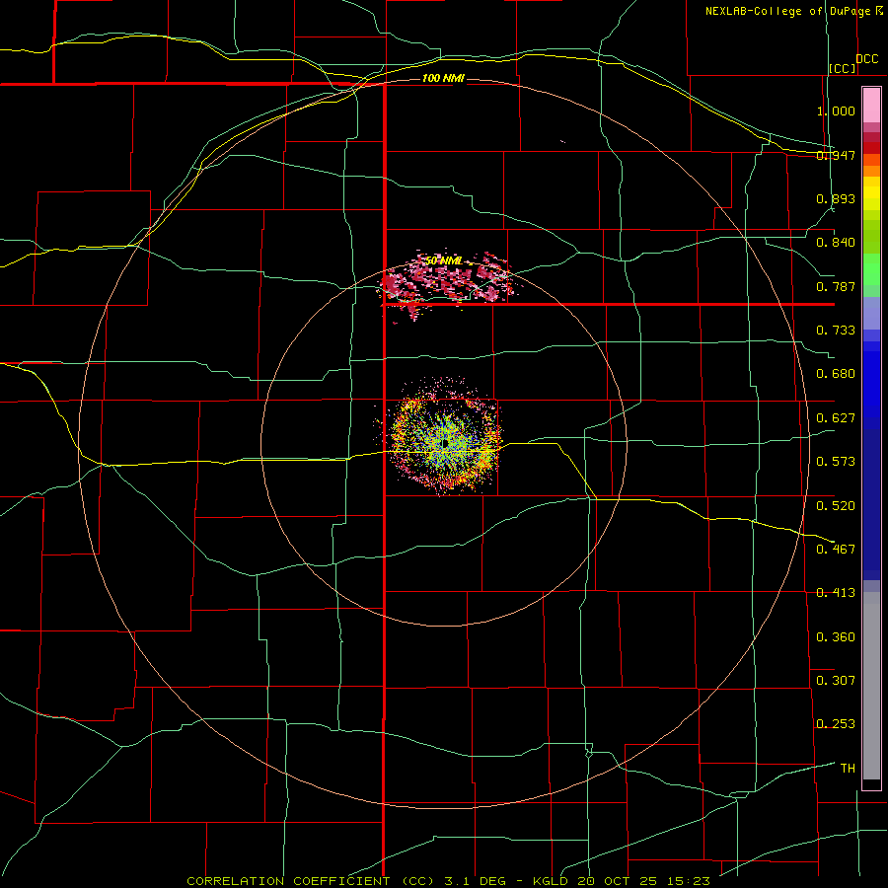Select the 0.253 color scale value

pos(836,724)
